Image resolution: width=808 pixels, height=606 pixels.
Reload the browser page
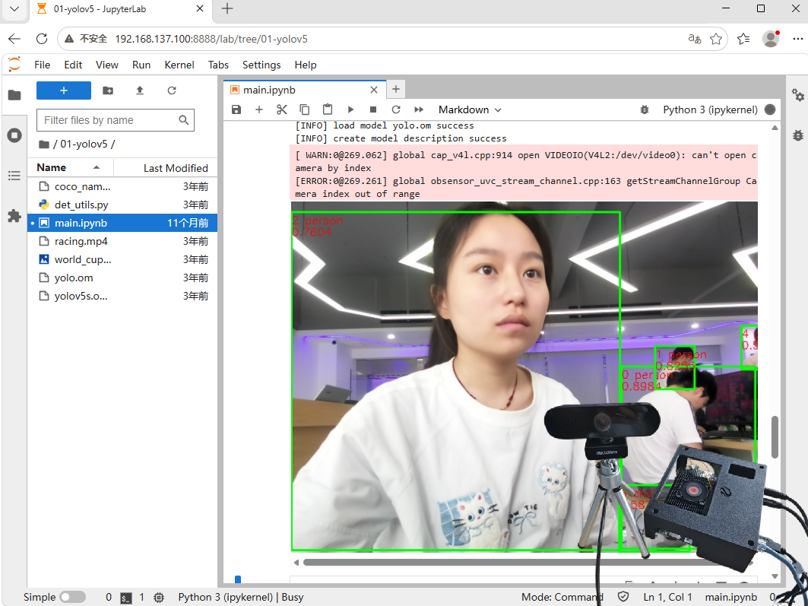coord(42,39)
